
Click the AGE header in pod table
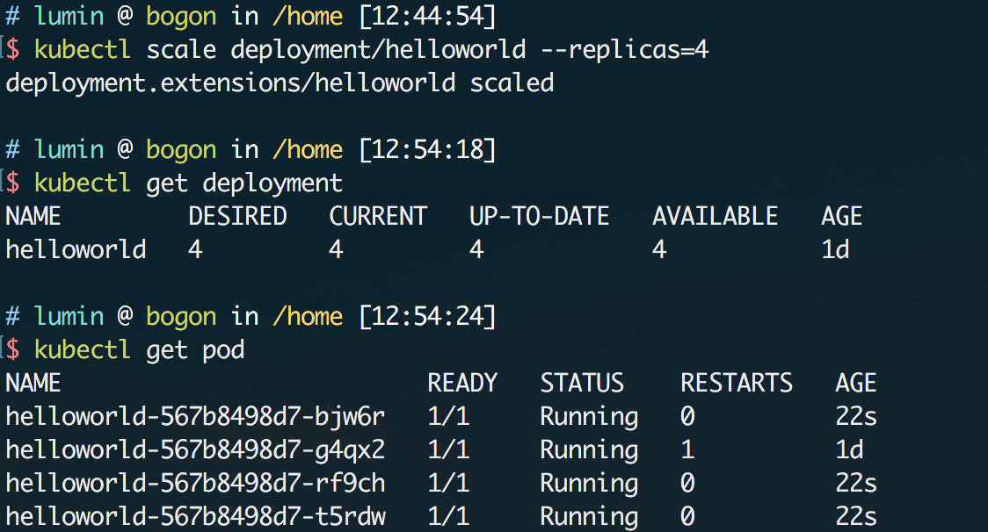tap(855, 383)
